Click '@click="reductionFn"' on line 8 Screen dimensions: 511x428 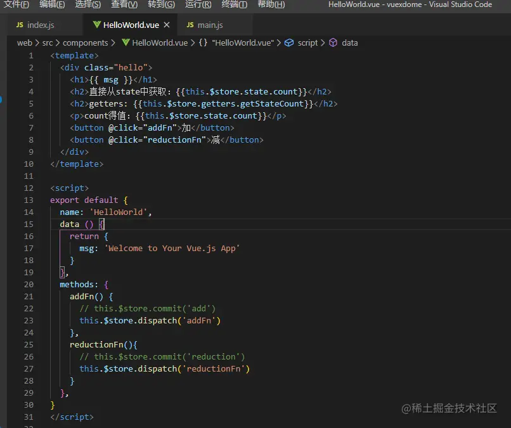(x=157, y=140)
